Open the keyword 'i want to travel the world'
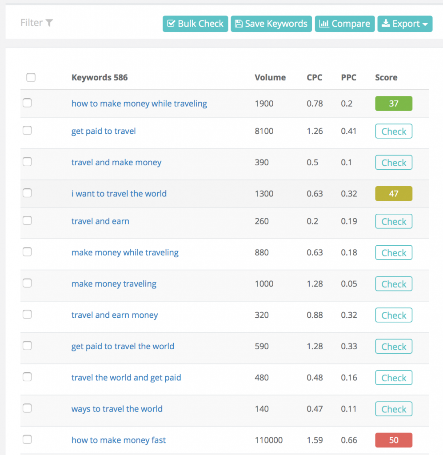The image size is (443, 455). (119, 193)
